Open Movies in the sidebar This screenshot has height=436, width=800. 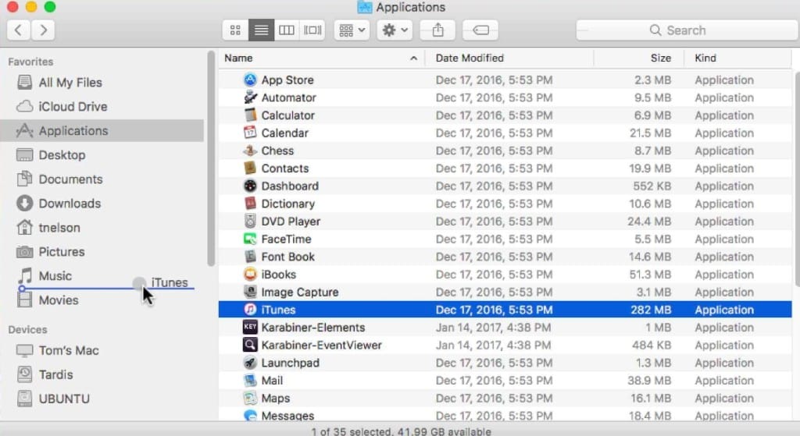click(59, 300)
